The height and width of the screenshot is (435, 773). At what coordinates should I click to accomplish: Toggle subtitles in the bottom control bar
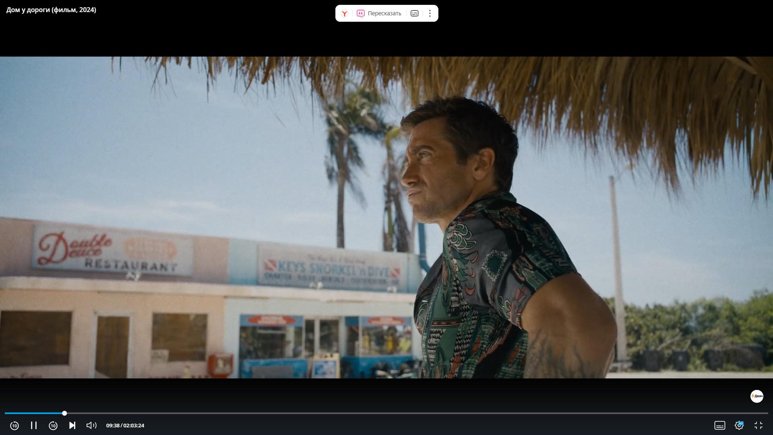click(x=719, y=425)
